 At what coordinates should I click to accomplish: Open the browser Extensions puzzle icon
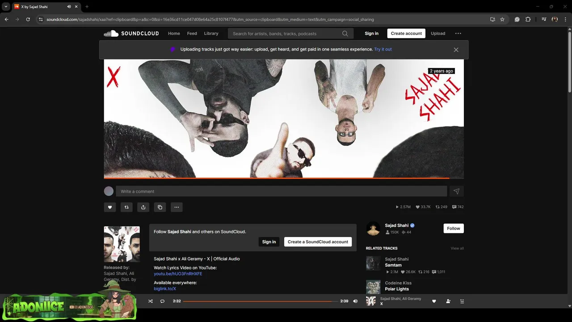pos(528,19)
